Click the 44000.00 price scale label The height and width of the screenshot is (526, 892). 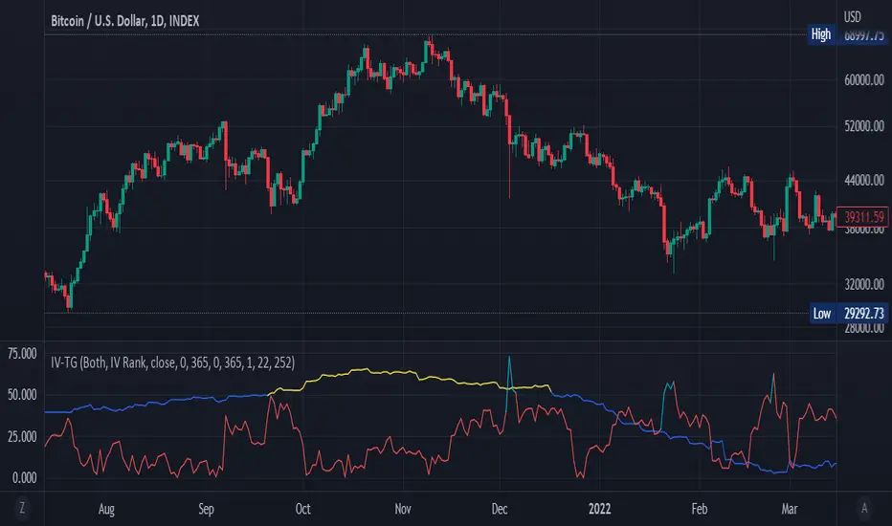coord(865,181)
